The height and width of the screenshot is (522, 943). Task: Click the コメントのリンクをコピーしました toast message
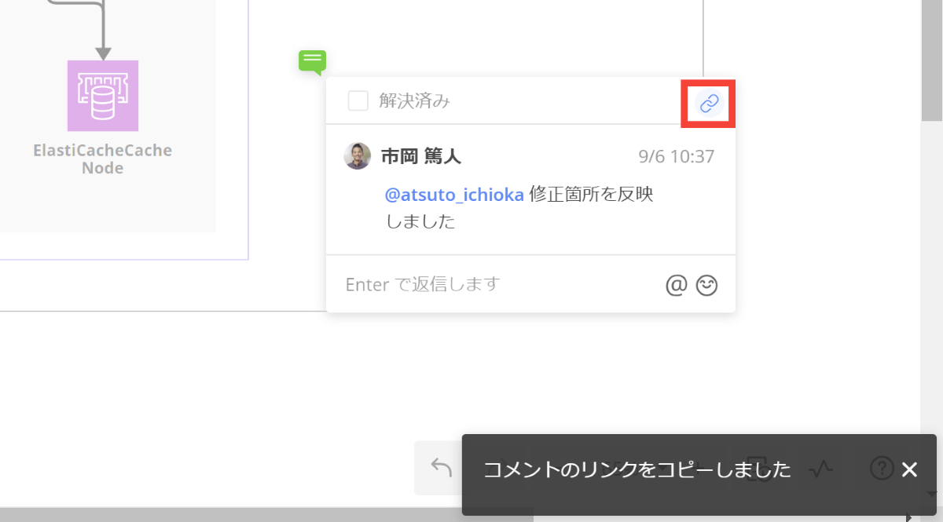pos(637,469)
